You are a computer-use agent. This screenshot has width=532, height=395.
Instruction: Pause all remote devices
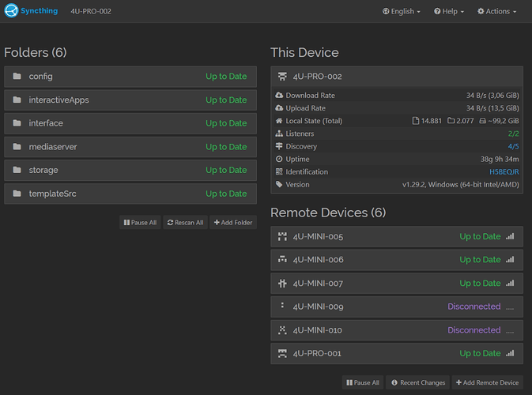coord(363,382)
